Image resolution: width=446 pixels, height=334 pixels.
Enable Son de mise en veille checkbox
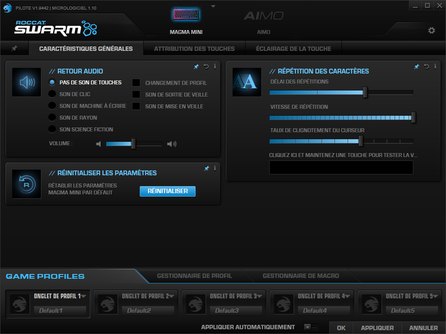[x=136, y=106]
